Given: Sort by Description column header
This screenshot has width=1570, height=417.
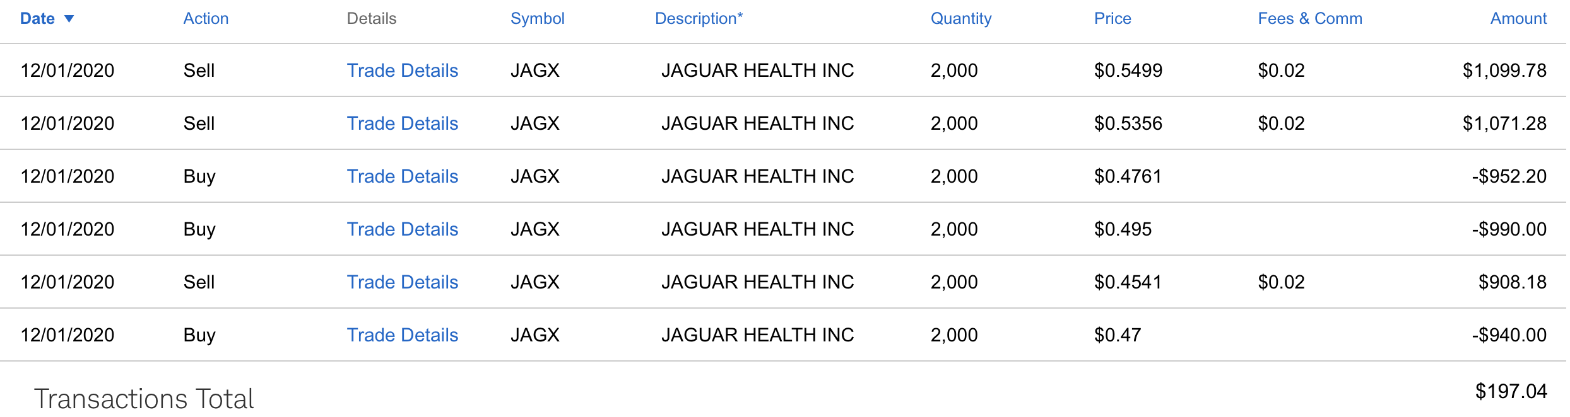Looking at the screenshot, I should point(699,19).
